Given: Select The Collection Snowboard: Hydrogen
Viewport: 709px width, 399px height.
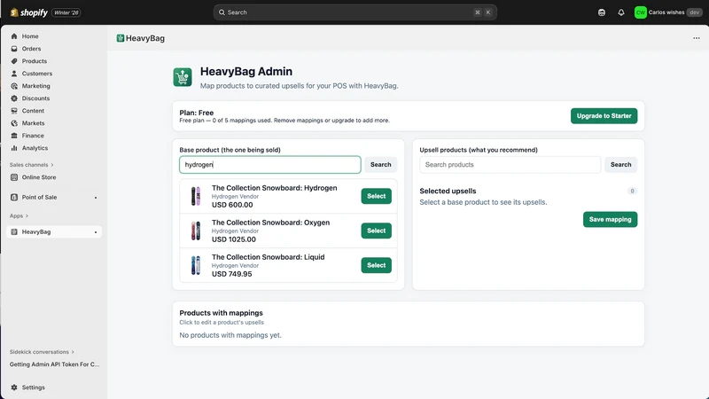Looking at the screenshot, I should 376,196.
